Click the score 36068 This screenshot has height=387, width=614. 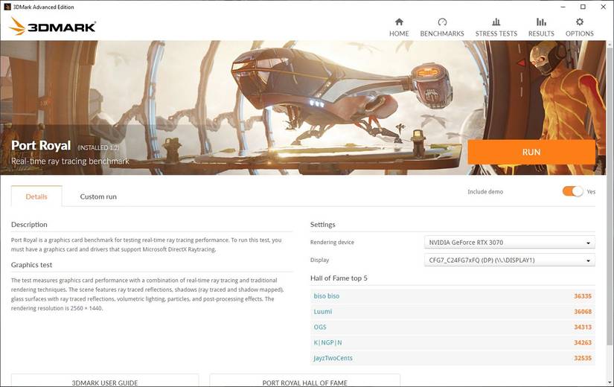point(583,312)
